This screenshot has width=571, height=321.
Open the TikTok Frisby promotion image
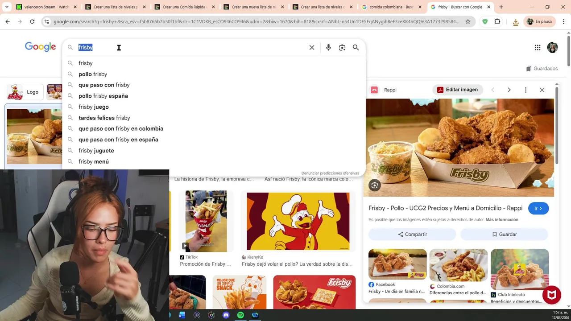(x=206, y=221)
